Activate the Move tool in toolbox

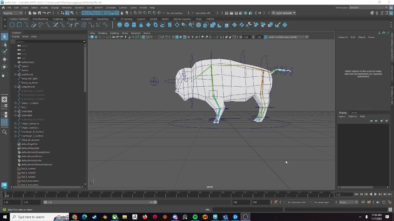(4, 59)
